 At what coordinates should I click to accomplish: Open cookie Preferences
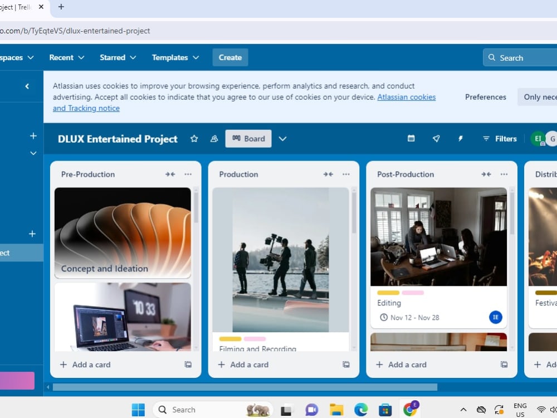pyautogui.click(x=486, y=97)
